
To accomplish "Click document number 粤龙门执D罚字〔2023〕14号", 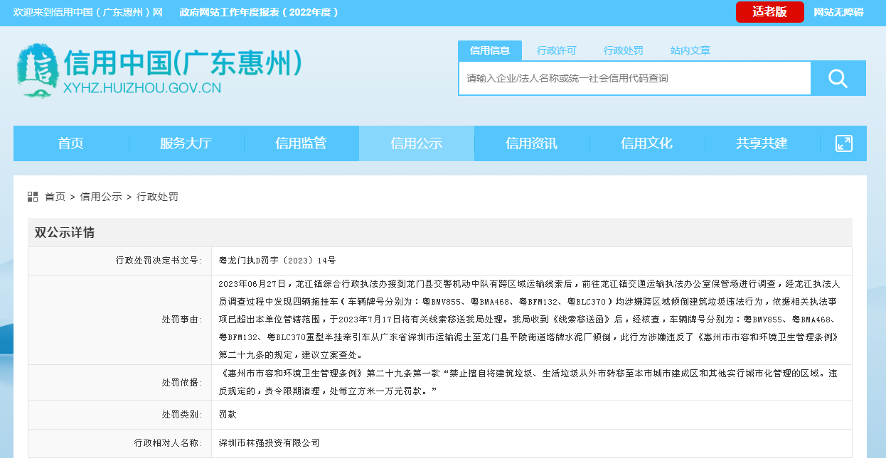I will pyautogui.click(x=277, y=261).
